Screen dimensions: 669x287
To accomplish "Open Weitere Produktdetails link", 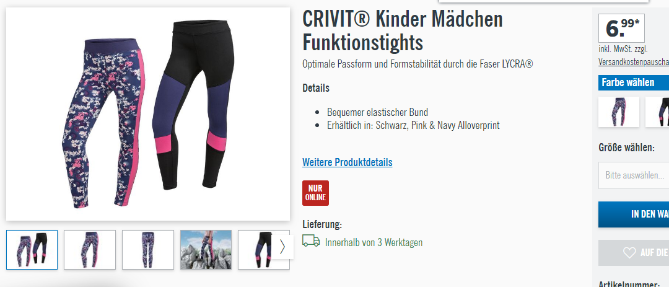I will tap(348, 162).
